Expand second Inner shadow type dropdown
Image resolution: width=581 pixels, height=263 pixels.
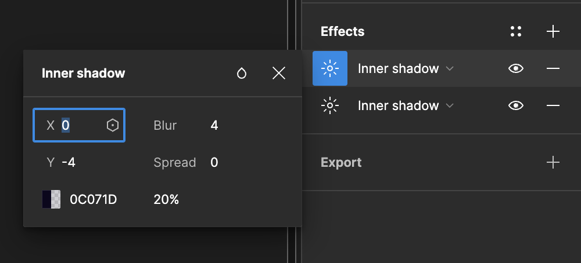click(406, 105)
